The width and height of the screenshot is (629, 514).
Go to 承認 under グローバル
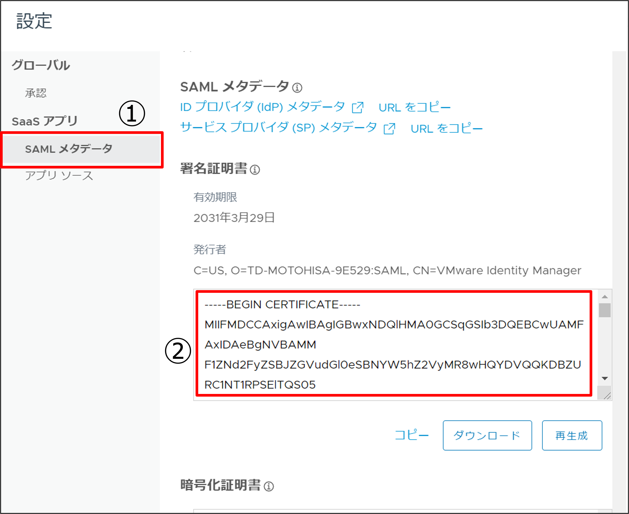pyautogui.click(x=36, y=93)
